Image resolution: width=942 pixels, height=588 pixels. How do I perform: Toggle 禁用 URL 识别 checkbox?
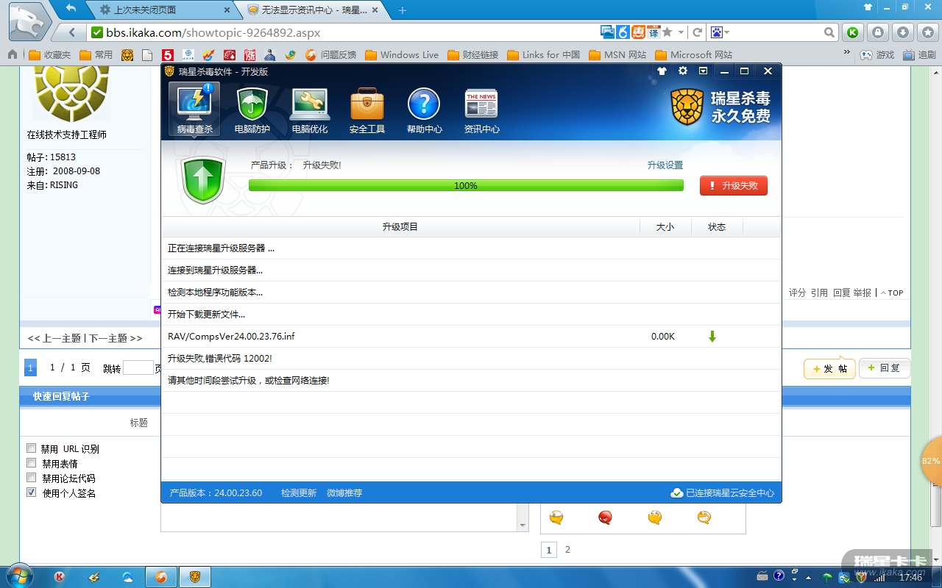point(31,448)
